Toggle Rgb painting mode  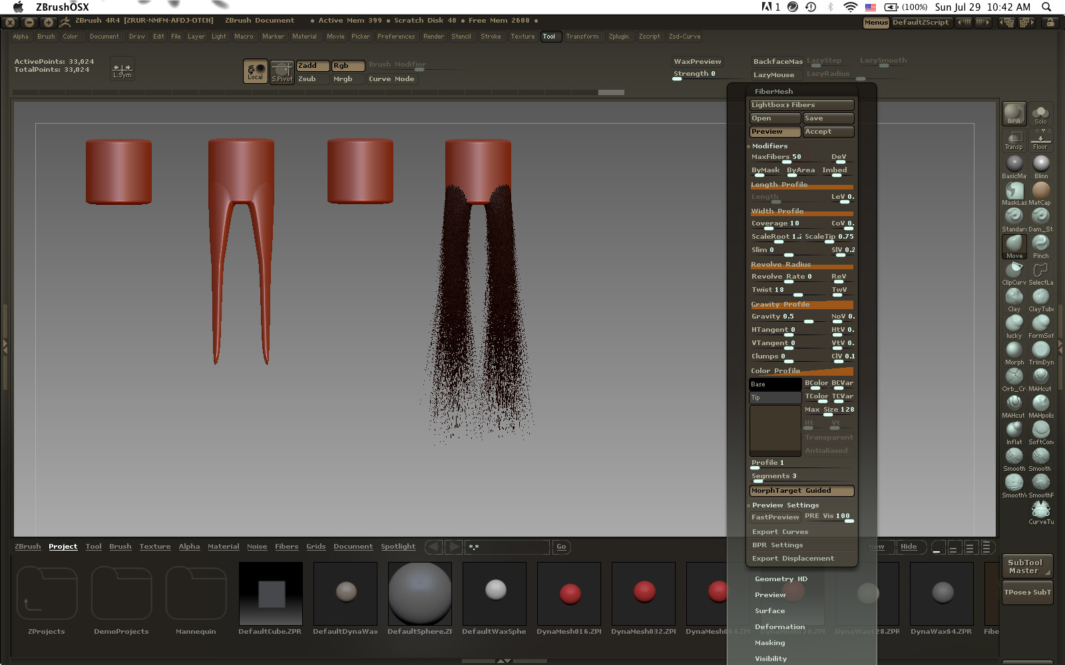(x=348, y=66)
